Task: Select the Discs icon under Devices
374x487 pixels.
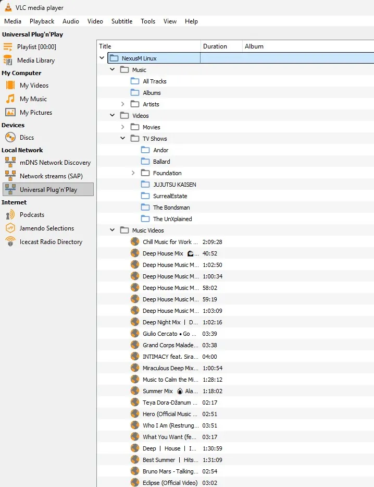Action: point(10,137)
